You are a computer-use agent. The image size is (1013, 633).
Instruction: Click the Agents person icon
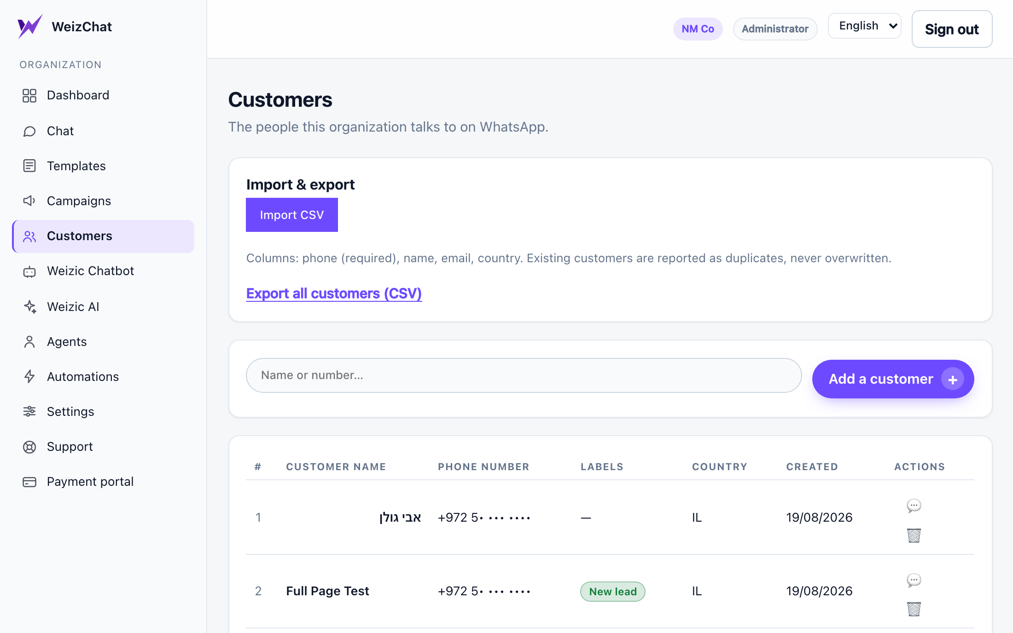pos(29,341)
